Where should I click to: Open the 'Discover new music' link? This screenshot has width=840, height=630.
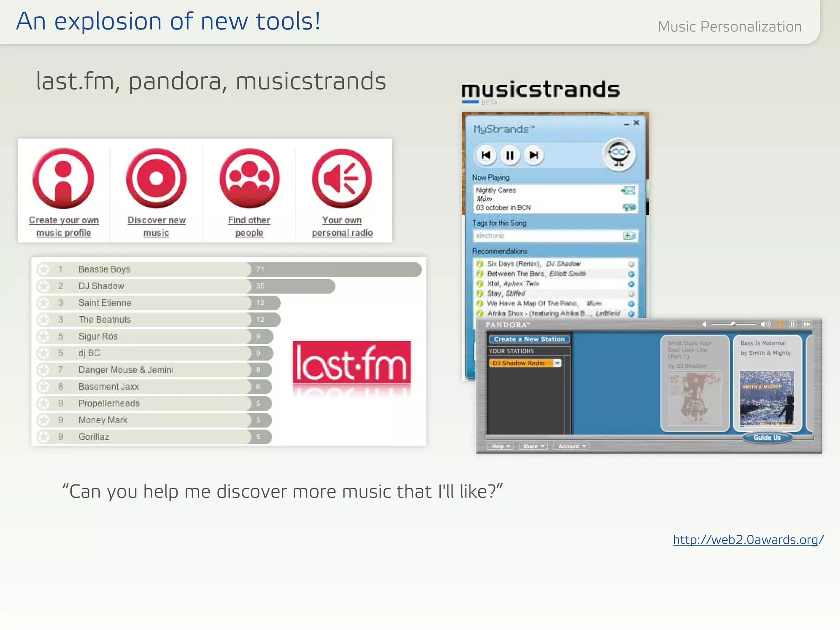156,226
